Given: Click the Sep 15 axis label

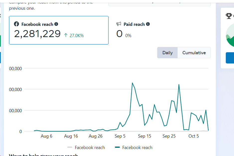Looking at the screenshot, I should pos(145,136).
